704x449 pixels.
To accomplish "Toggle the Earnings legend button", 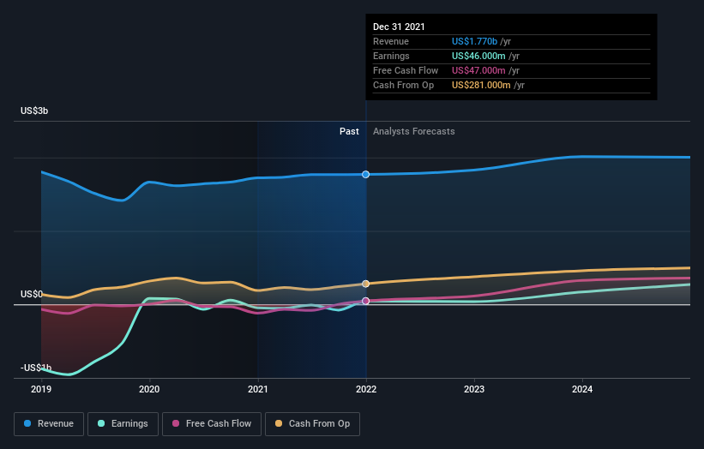I will click(123, 424).
